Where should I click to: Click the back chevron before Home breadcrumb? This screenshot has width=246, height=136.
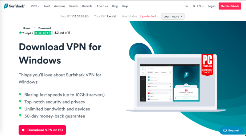point(20,28)
